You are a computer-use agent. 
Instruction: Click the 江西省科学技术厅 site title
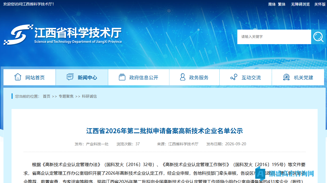click(78, 33)
